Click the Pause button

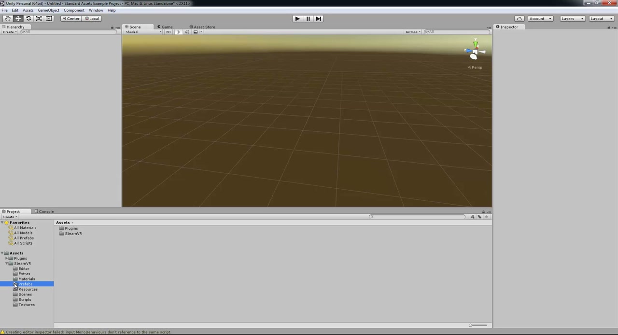308,18
